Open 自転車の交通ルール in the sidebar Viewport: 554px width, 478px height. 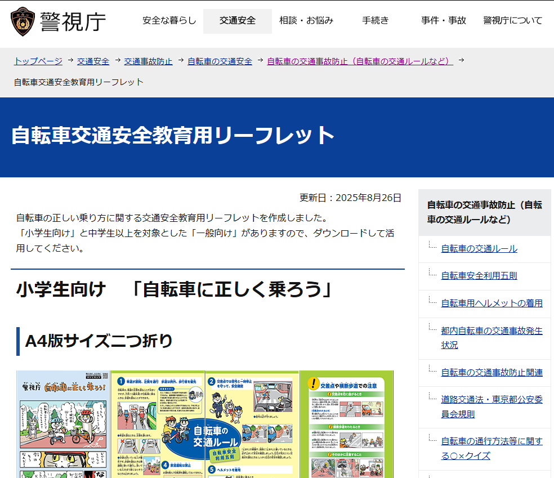click(x=479, y=248)
